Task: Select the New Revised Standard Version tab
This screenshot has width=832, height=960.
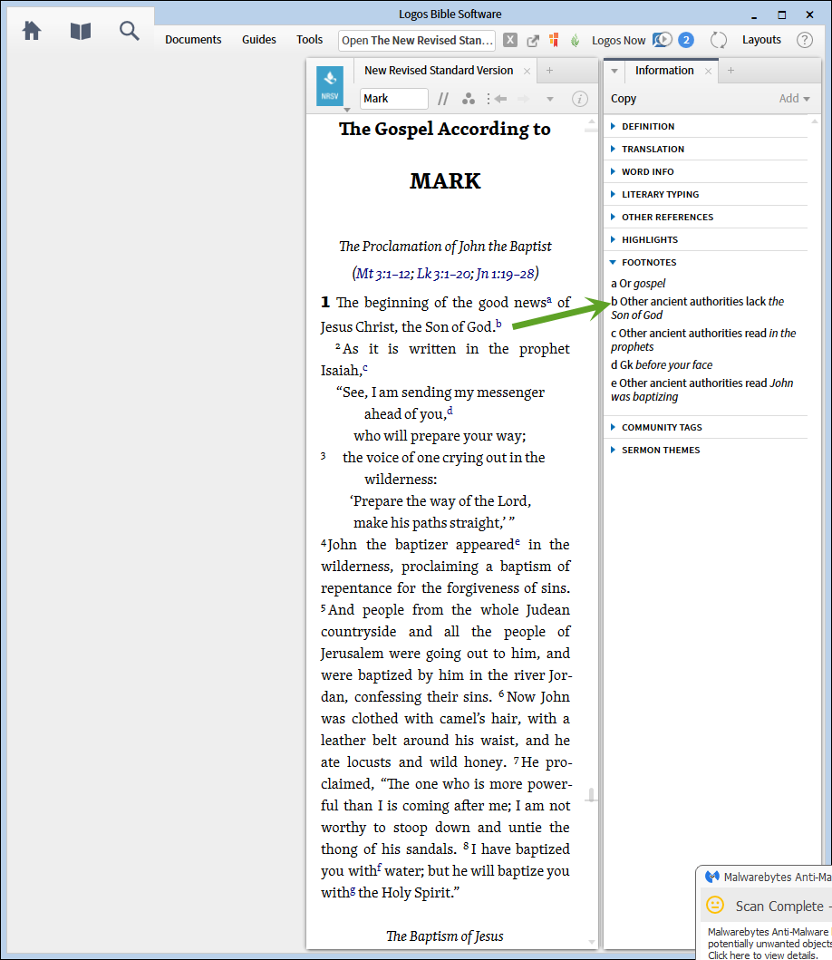Action: [x=439, y=71]
